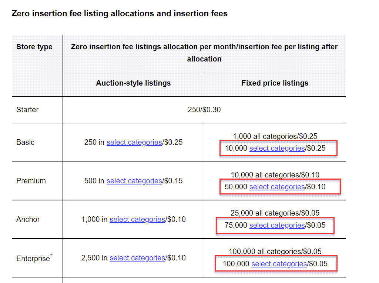Open select categories link in Basic auction row
This screenshot has height=283, width=379.
134,142
